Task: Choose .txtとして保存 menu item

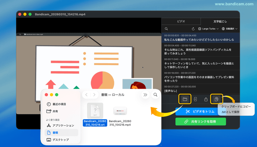Action: (x=230, y=112)
